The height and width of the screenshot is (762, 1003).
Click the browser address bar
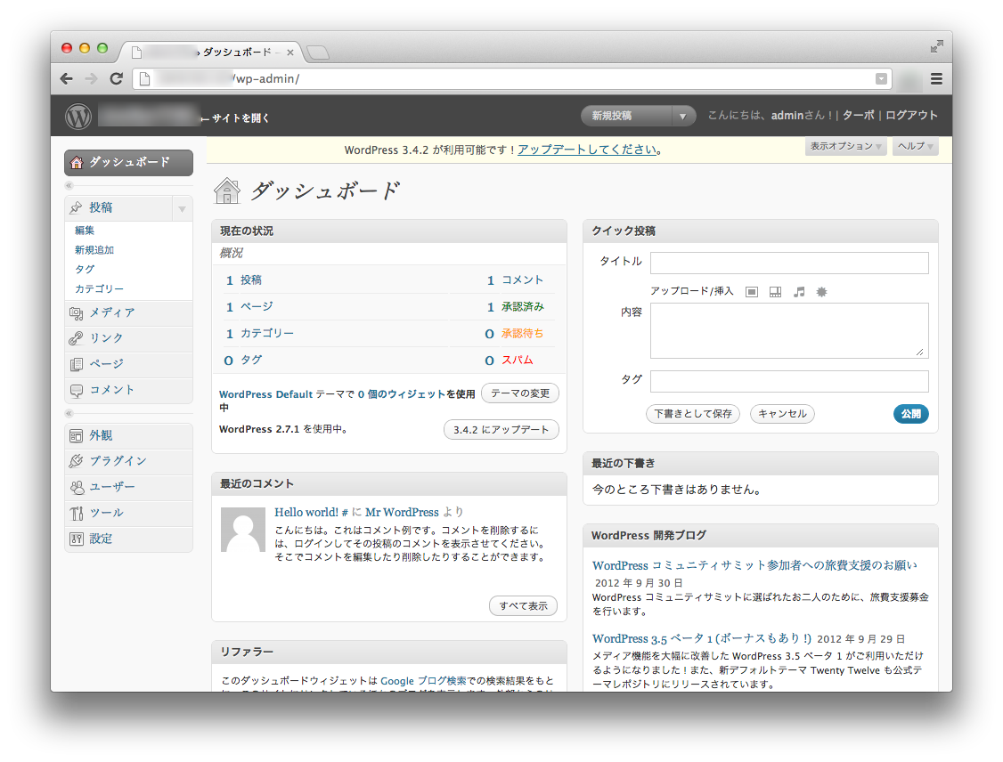point(511,78)
